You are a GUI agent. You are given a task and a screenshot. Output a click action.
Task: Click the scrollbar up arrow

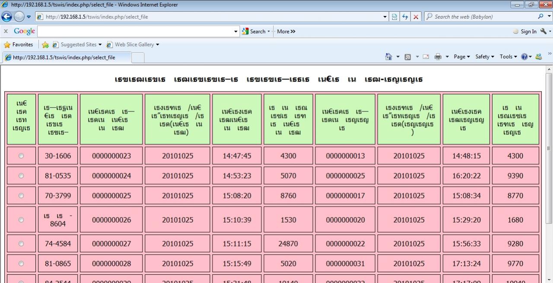click(x=549, y=69)
